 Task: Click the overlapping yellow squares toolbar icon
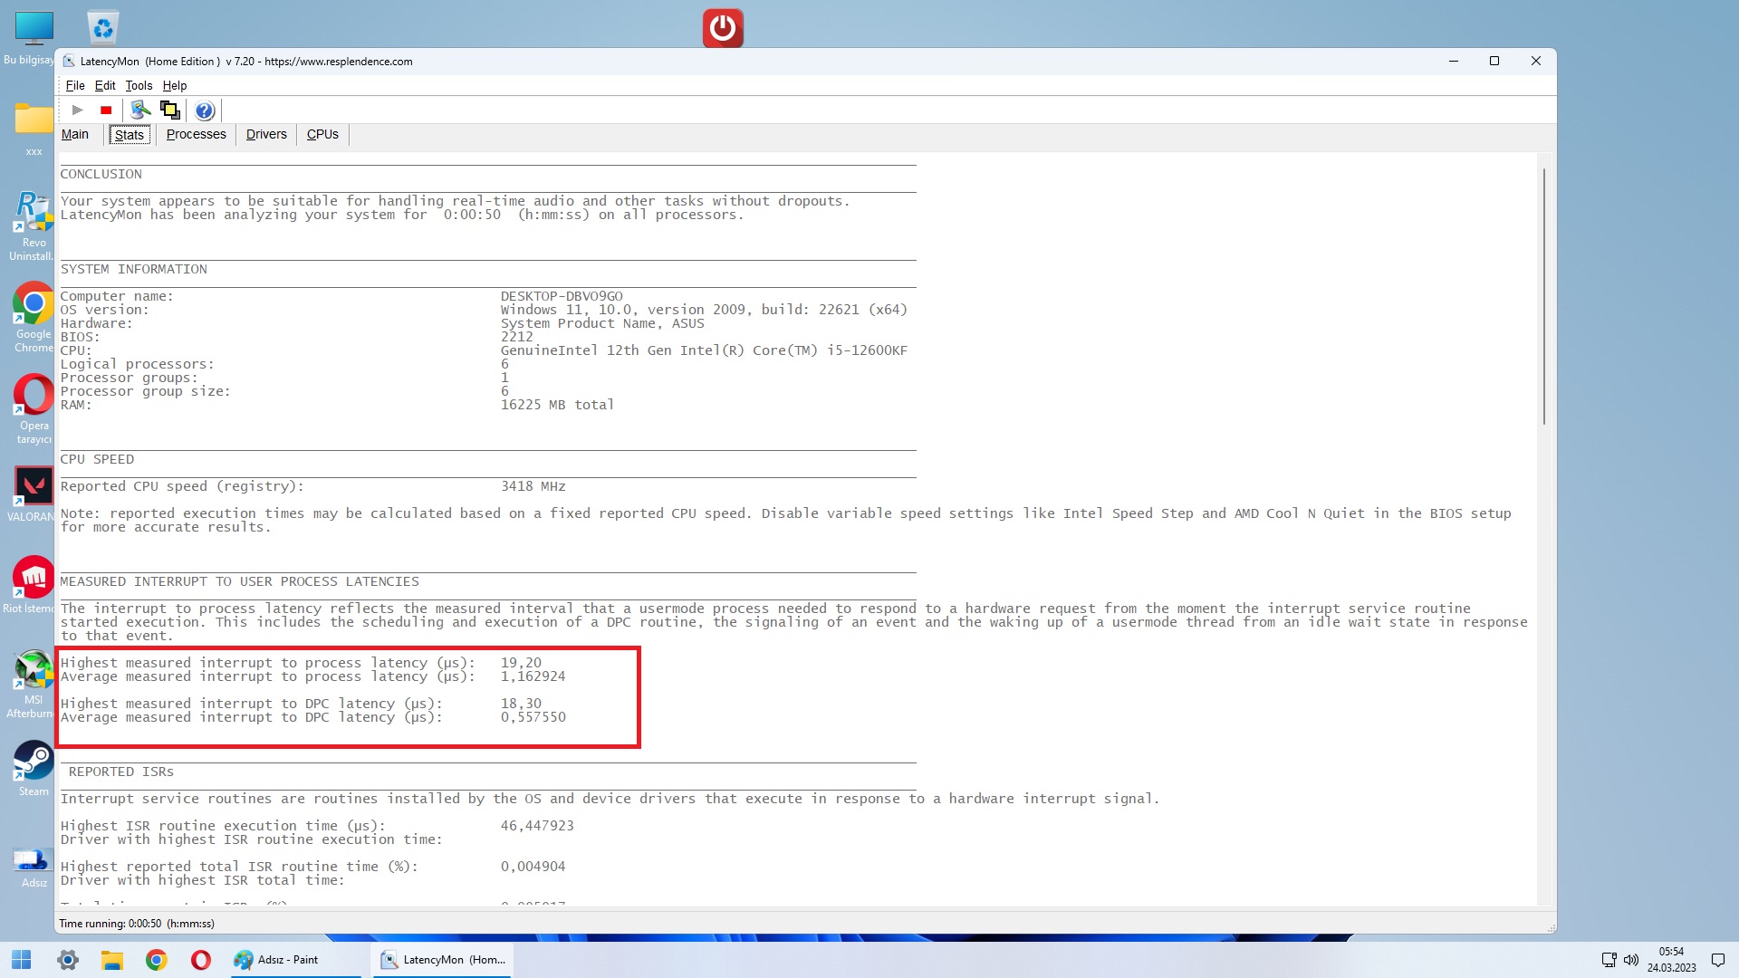coord(169,110)
